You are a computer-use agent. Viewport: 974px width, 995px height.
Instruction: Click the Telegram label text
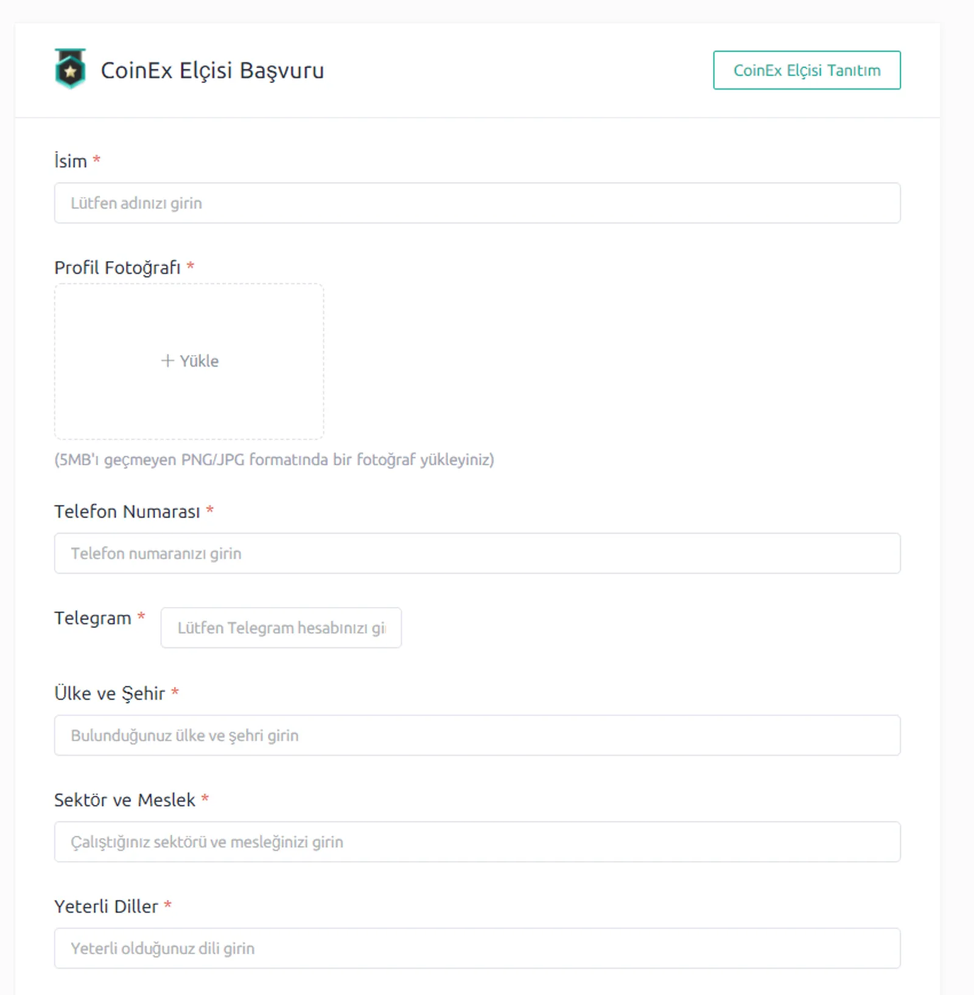[93, 618]
